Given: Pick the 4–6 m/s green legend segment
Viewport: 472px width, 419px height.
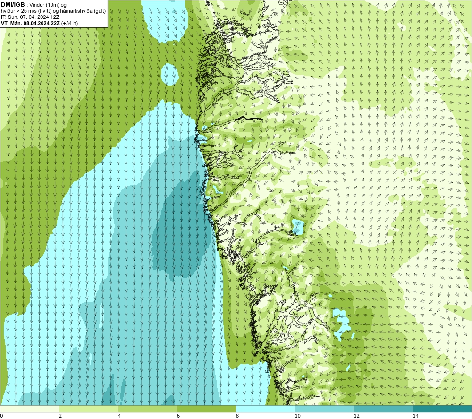Looking at the screenshot, I should tap(147, 409).
